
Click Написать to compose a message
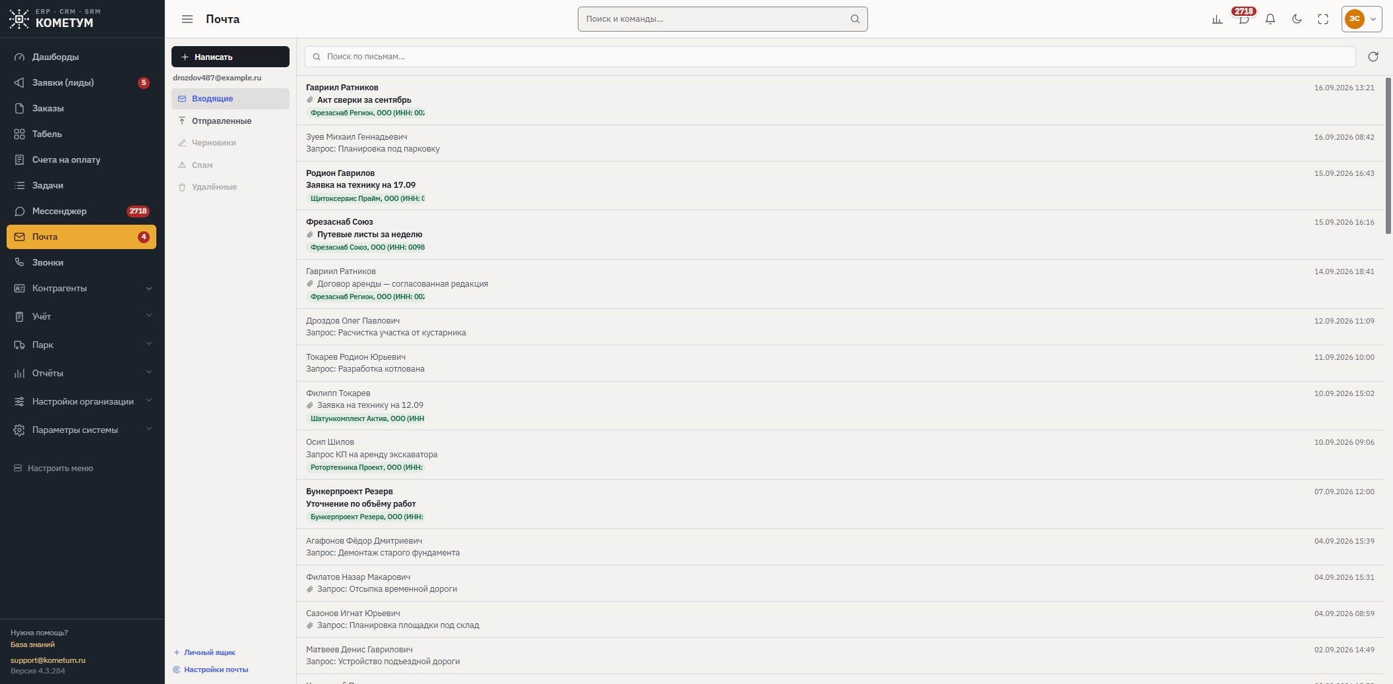coord(230,57)
